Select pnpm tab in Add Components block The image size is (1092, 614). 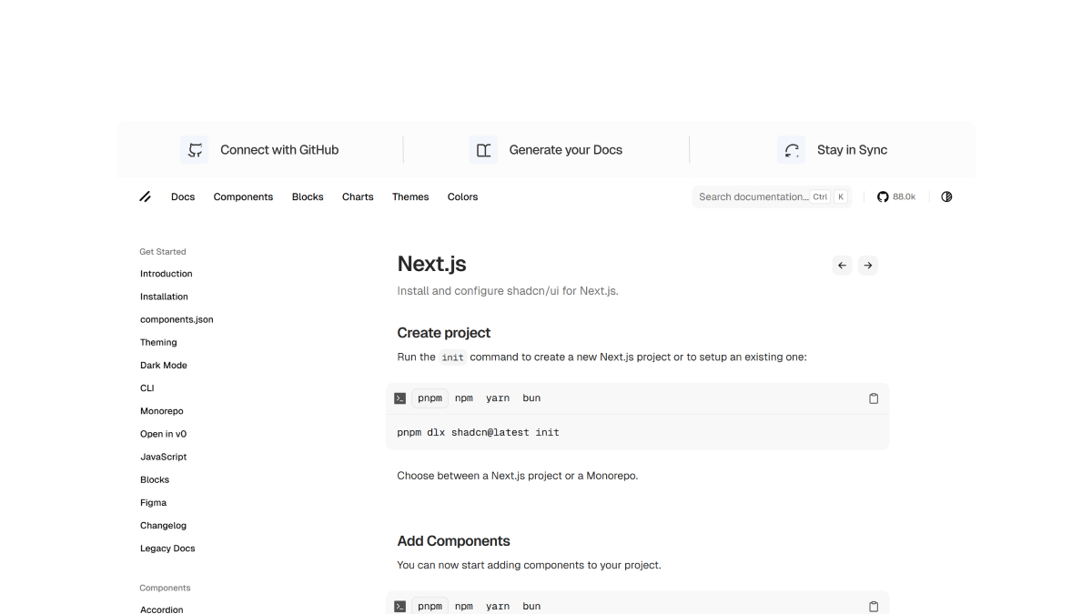[430, 607]
